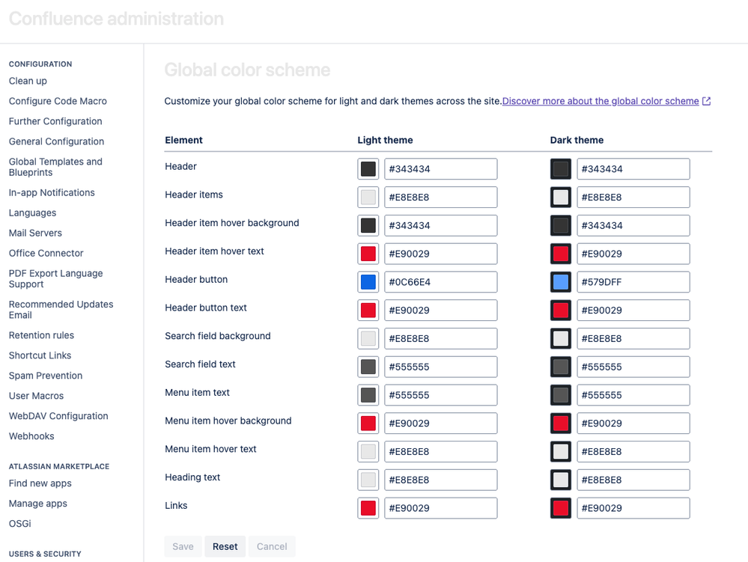The height and width of the screenshot is (562, 748).
Task: Click Search field background light swatch
Action: 368,338
